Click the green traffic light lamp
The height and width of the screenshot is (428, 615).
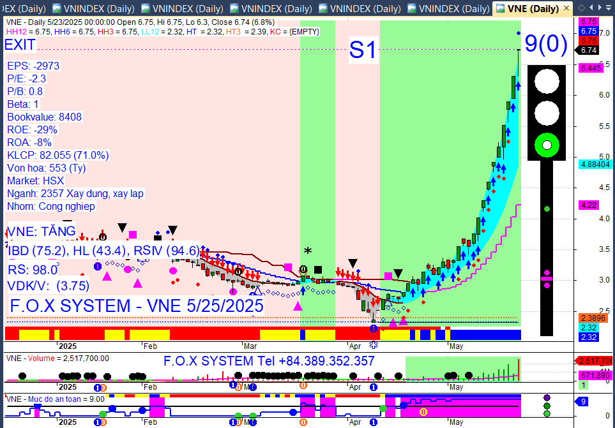[547, 145]
